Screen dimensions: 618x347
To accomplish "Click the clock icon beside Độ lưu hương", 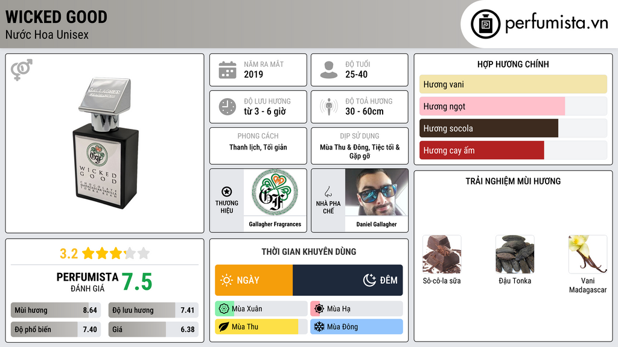I will tap(228, 107).
